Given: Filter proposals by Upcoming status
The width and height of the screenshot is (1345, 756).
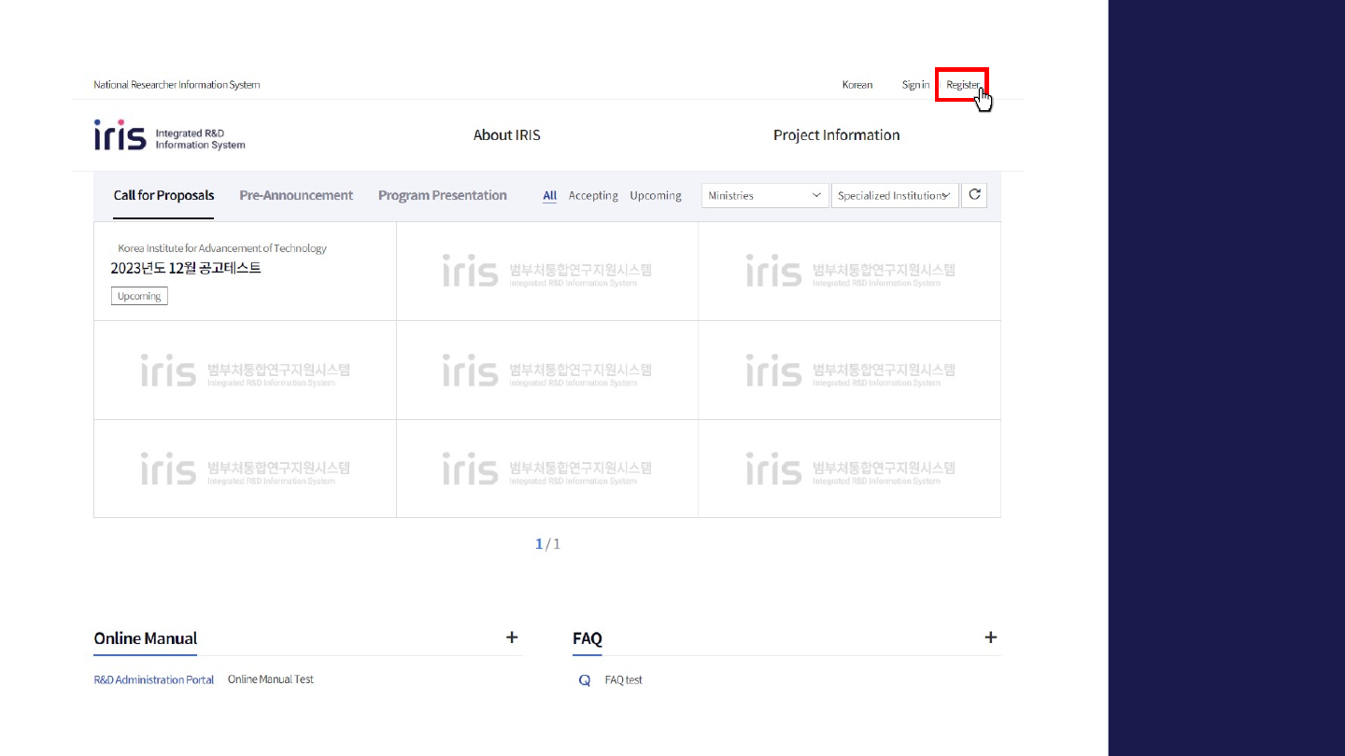Looking at the screenshot, I should (x=655, y=196).
